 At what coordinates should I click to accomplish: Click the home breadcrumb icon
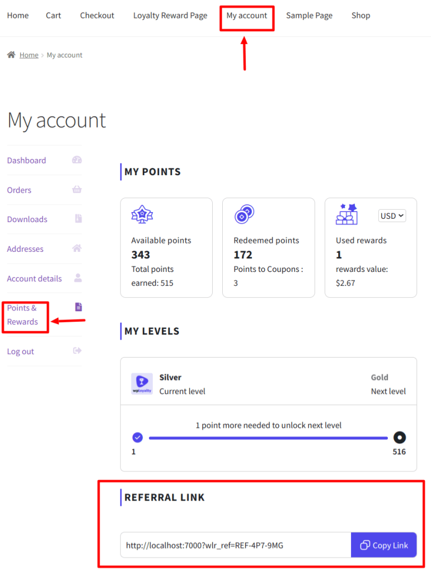(x=11, y=55)
